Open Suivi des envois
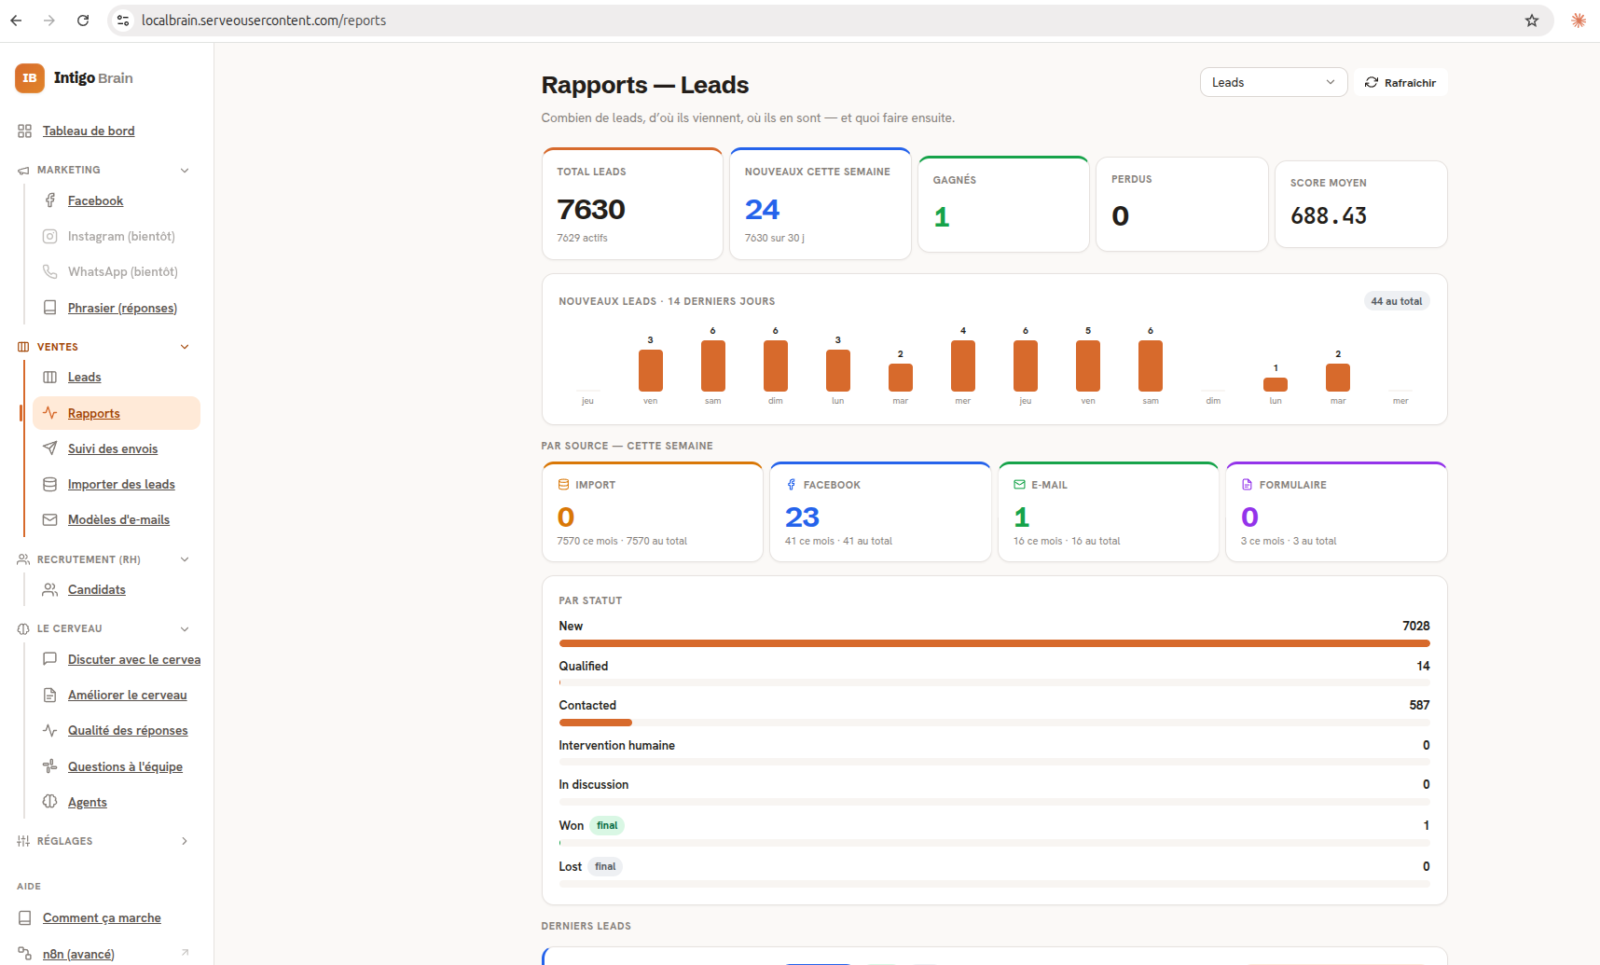This screenshot has height=965, width=1600. 113,448
